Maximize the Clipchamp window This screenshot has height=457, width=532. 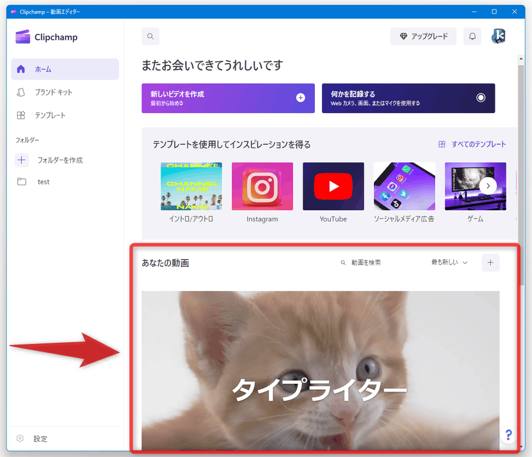[x=494, y=12]
